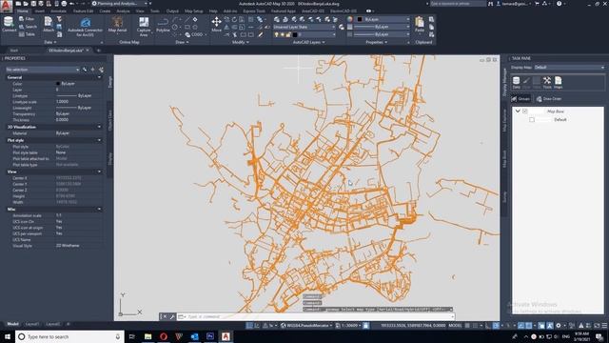Image resolution: width=609 pixels, height=343 pixels.
Task: Open the Annotate ribbon tab
Action: (x=58, y=11)
